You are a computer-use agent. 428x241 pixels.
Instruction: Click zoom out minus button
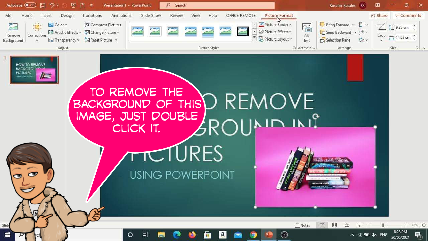(369, 225)
